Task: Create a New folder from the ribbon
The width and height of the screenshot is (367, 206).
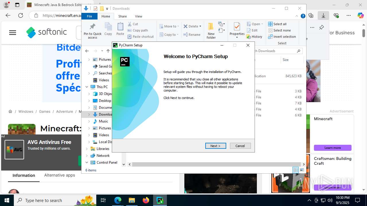Action: click(211, 31)
